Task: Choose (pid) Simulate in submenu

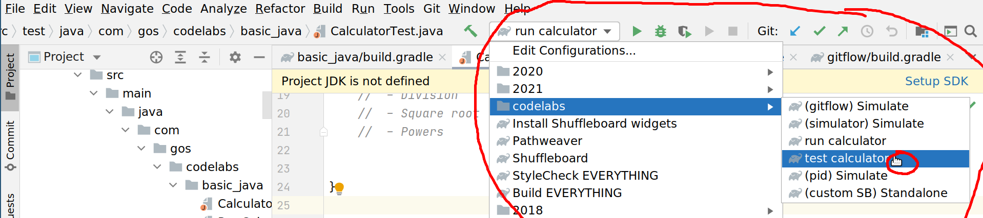Action: [875, 176]
